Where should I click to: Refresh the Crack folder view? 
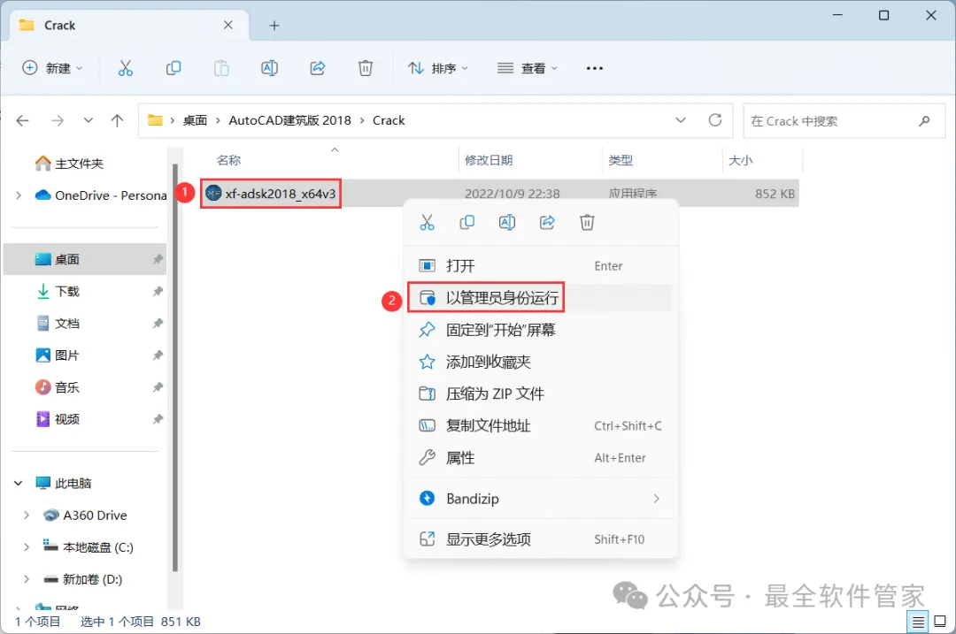point(715,120)
